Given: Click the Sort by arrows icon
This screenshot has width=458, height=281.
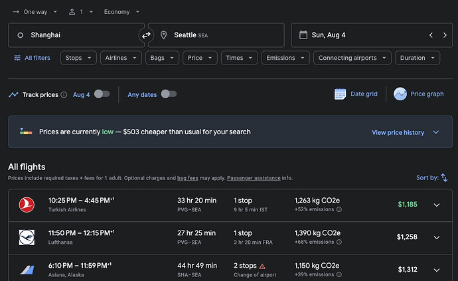Looking at the screenshot, I should [444, 178].
